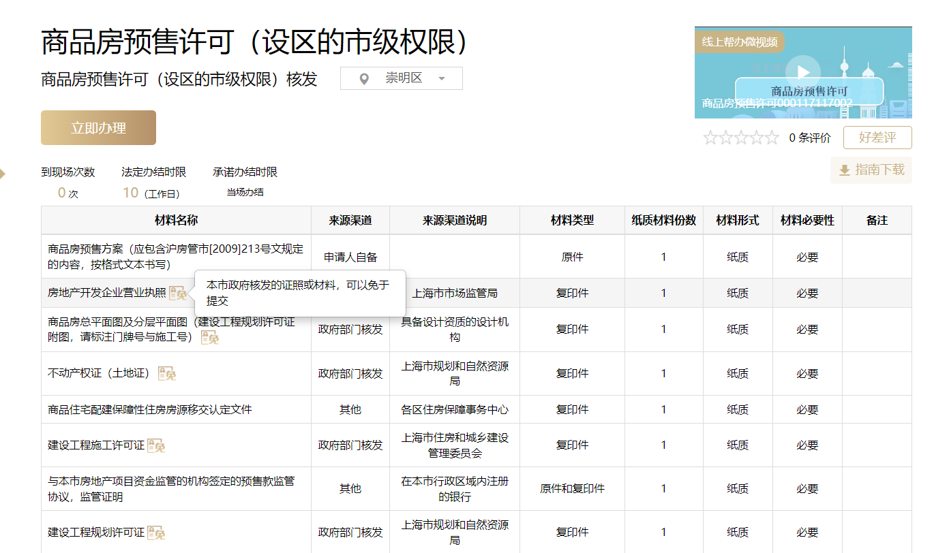Open the 崇明区 district dropdown
Image resolution: width=934 pixels, height=553 pixels.
[402, 78]
